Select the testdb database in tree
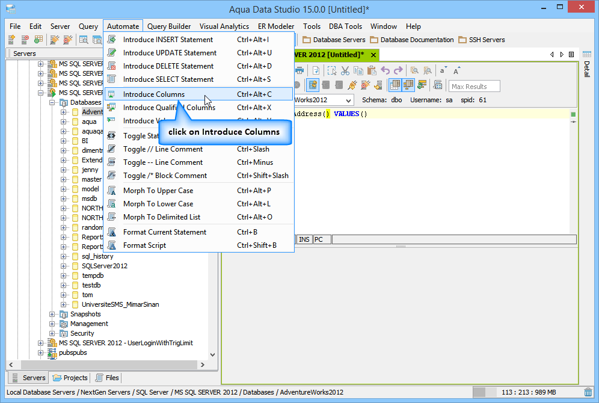Screen dimensions: 599x403 (x=91, y=285)
